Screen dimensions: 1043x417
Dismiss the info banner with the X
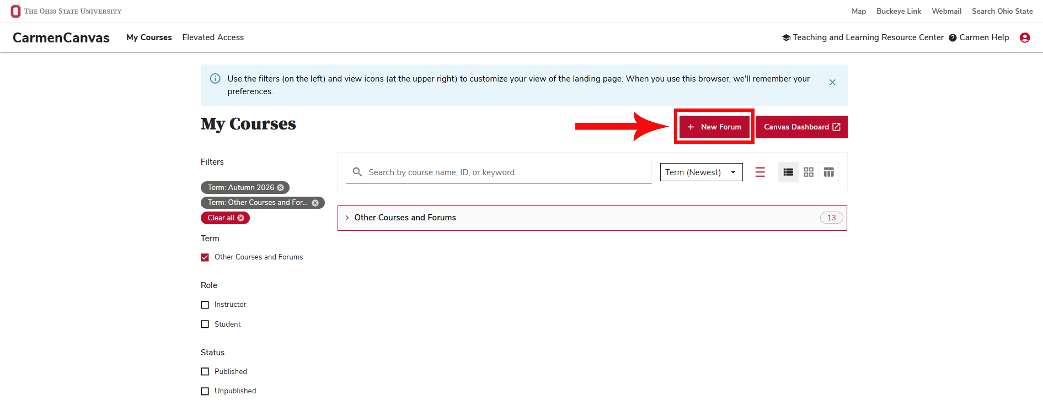pos(832,82)
